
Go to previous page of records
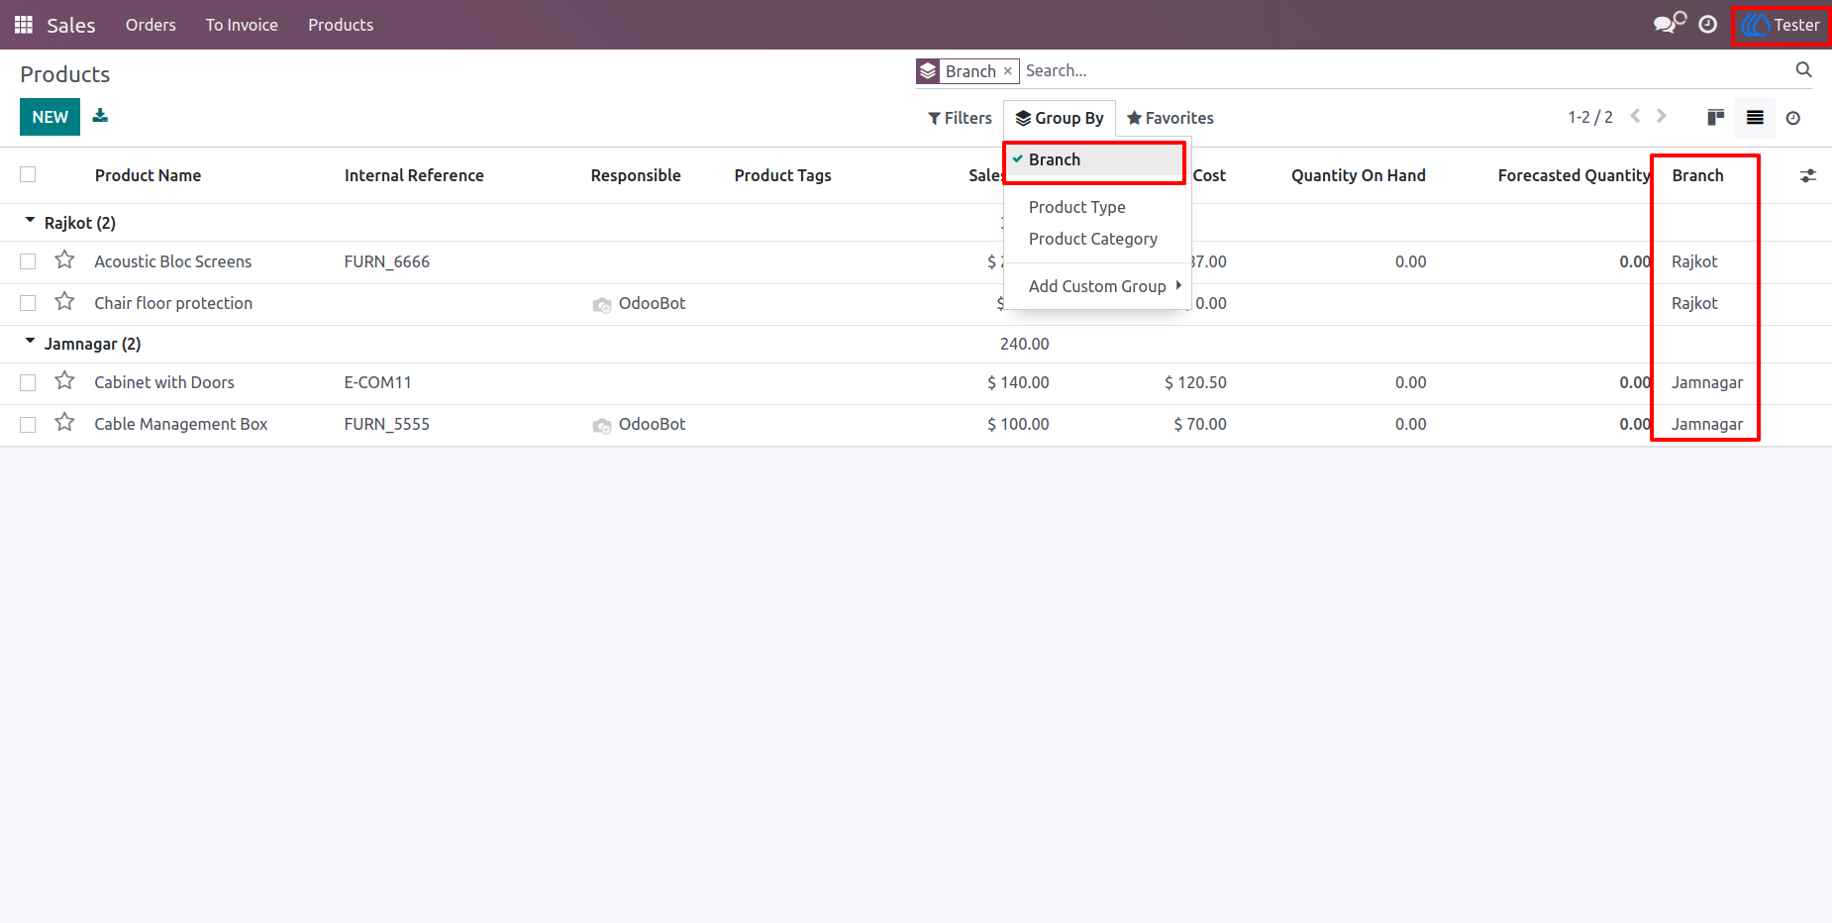(1636, 117)
